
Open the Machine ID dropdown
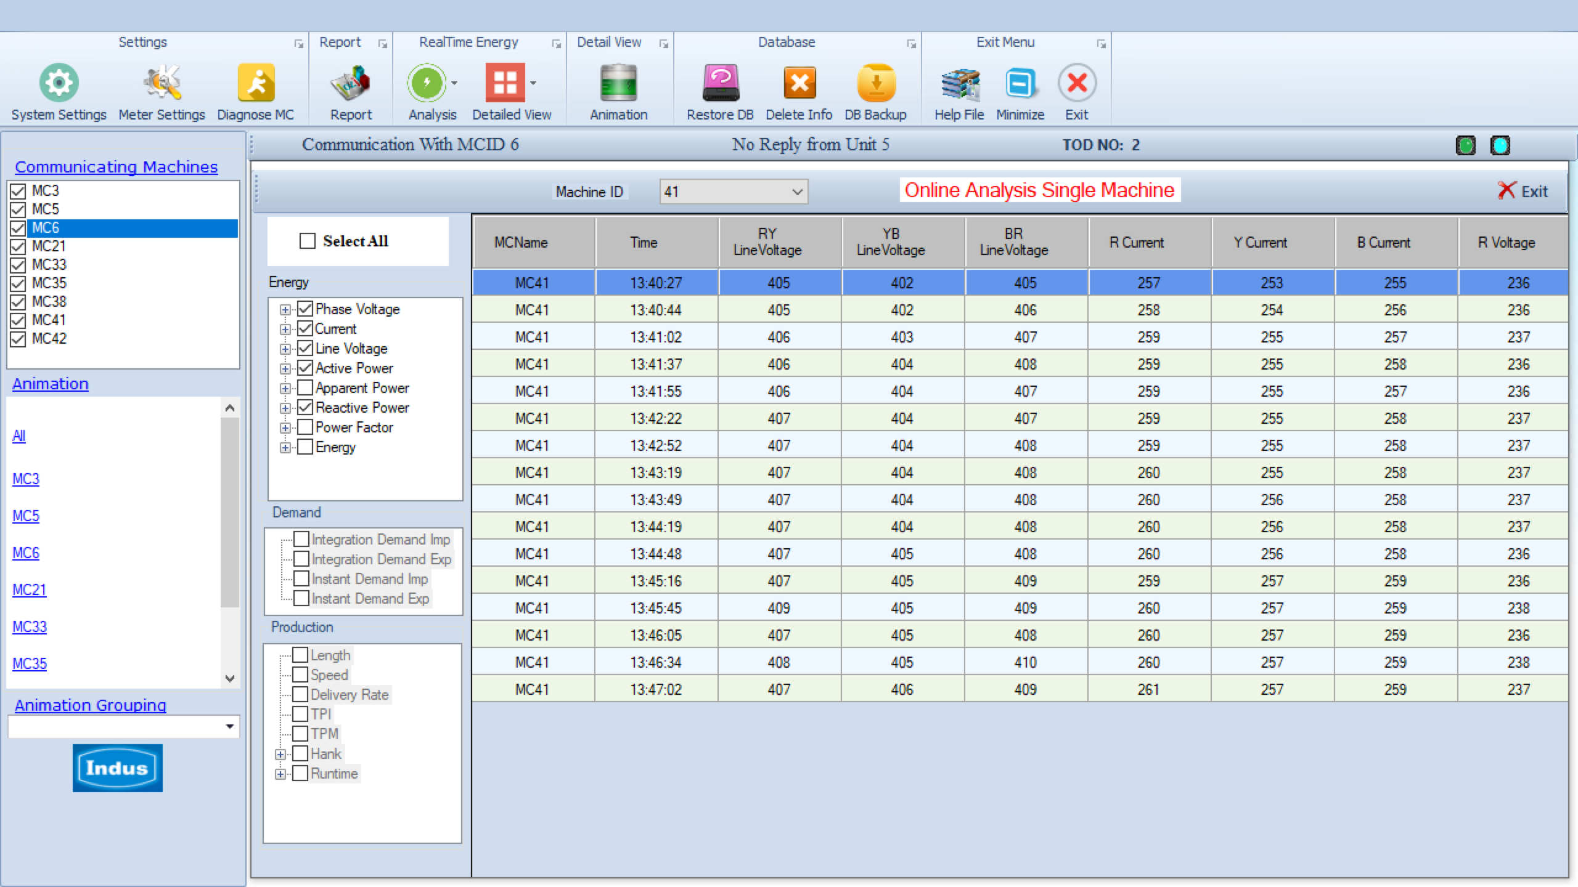click(796, 192)
